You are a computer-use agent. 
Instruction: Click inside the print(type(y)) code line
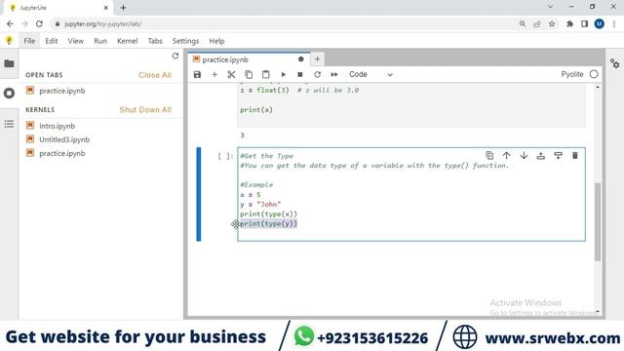(x=269, y=223)
